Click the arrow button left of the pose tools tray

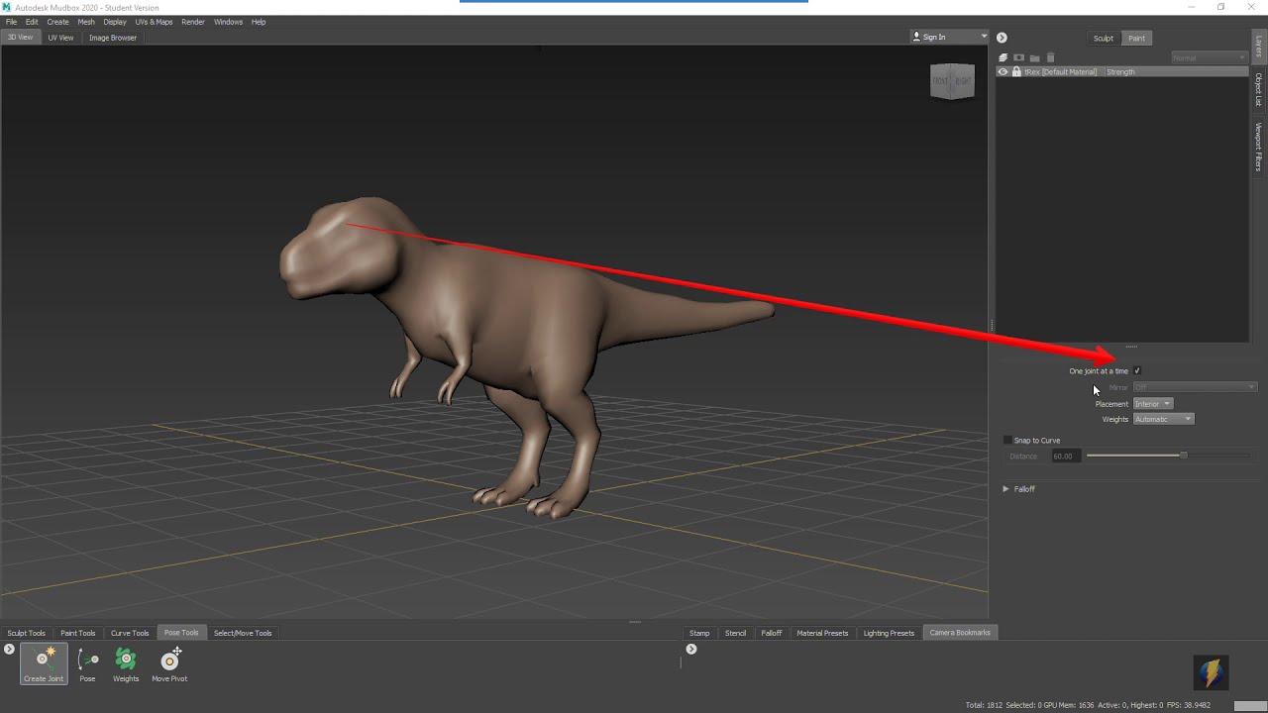click(9, 650)
